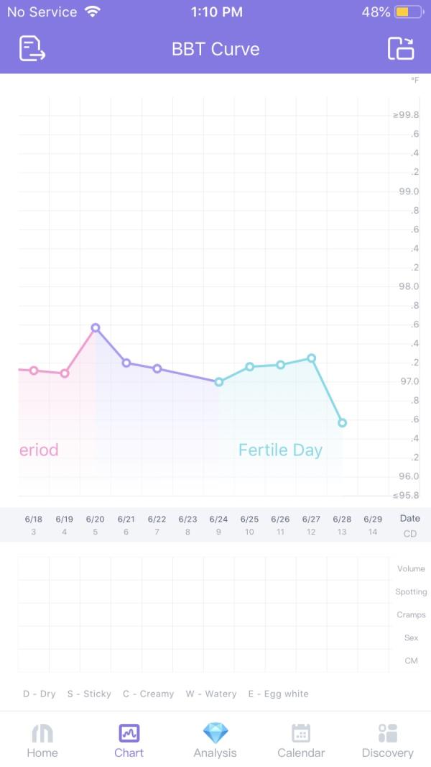Select the Chart tab icon
This screenshot has width=431, height=767.
click(129, 733)
